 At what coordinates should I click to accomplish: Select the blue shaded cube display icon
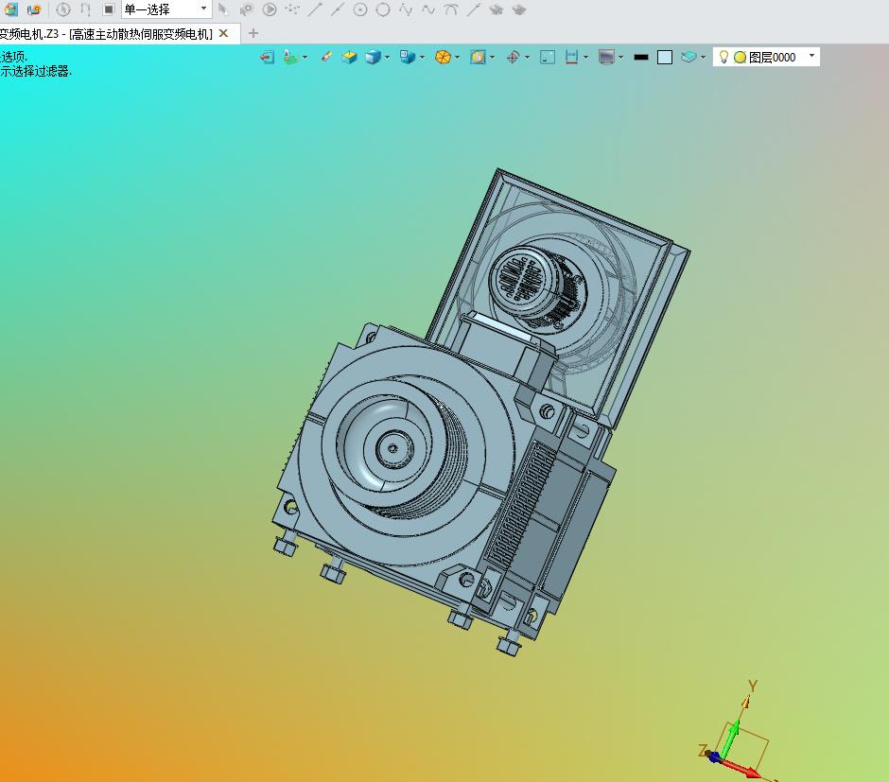373,58
